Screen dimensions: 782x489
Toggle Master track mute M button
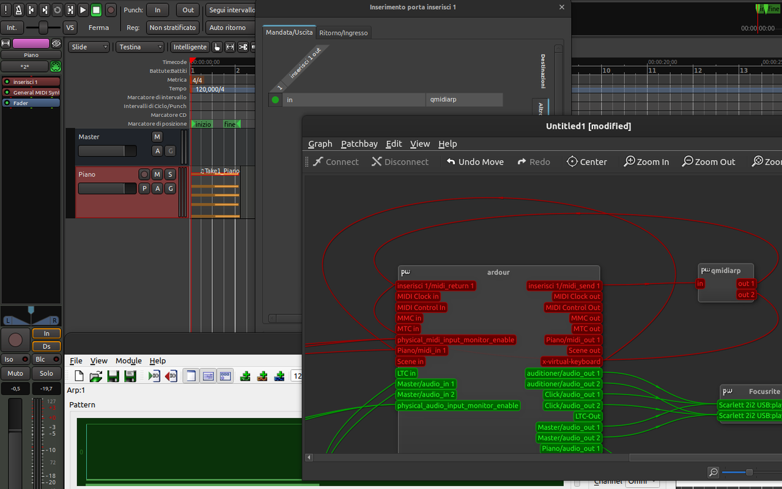tap(157, 137)
